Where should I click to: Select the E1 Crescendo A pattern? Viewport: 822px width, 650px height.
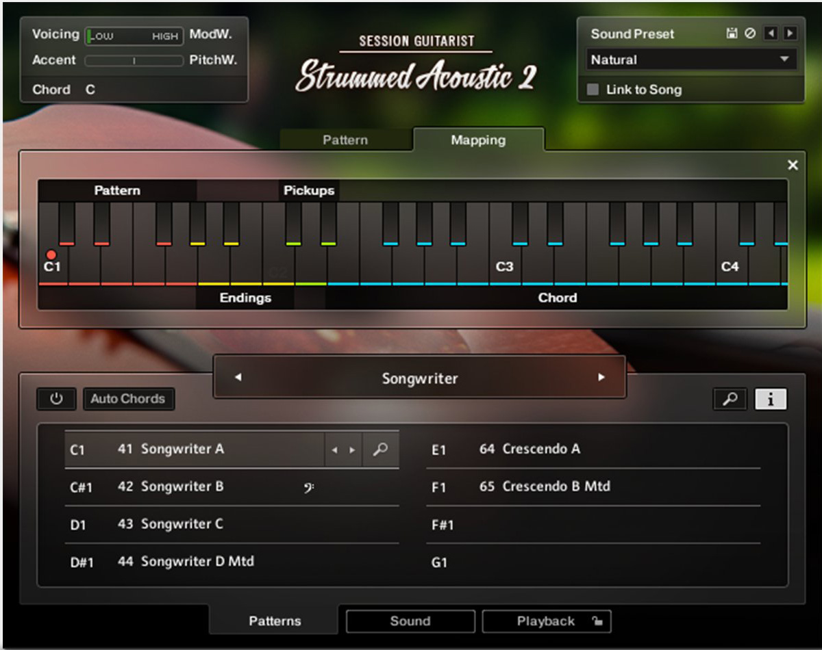pyautogui.click(x=593, y=450)
